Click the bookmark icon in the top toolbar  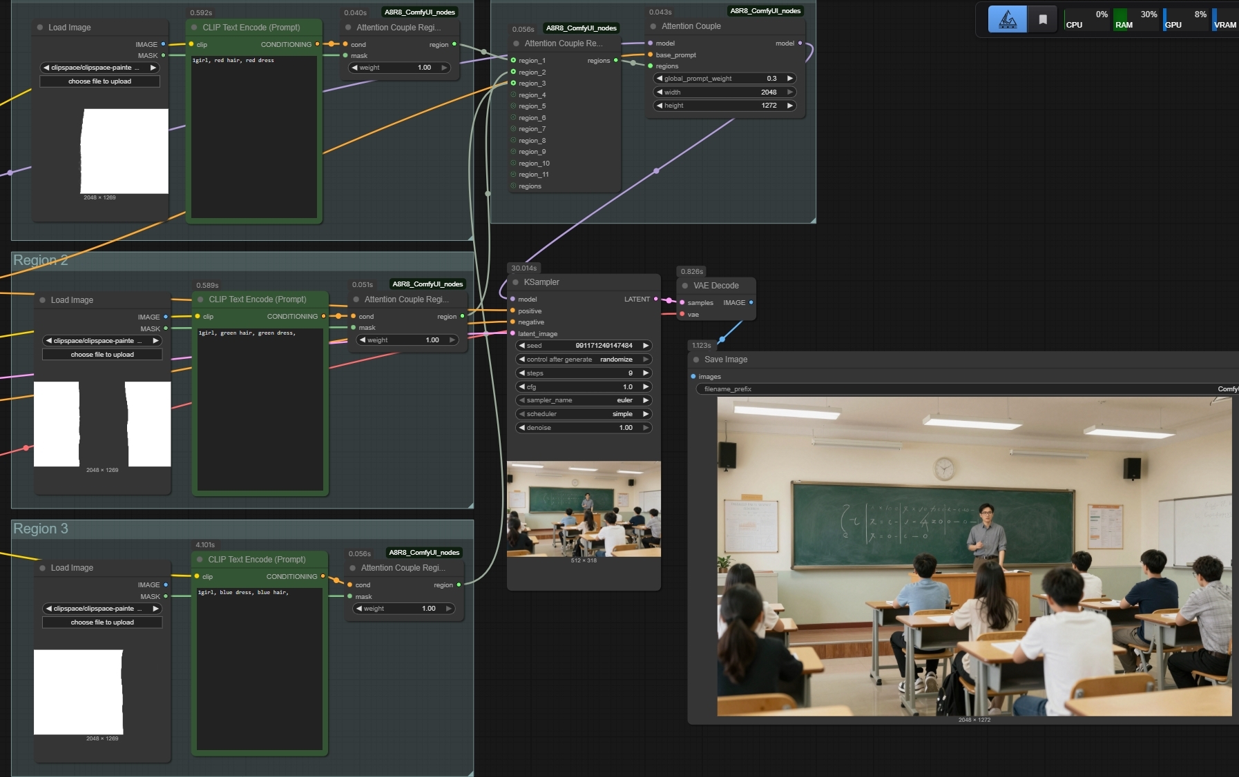[x=1043, y=19]
